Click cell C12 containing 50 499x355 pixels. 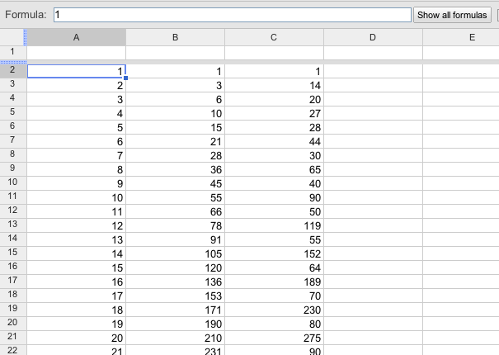(x=275, y=211)
